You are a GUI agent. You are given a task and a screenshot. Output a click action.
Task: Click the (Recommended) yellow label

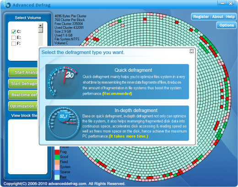(x=117, y=94)
